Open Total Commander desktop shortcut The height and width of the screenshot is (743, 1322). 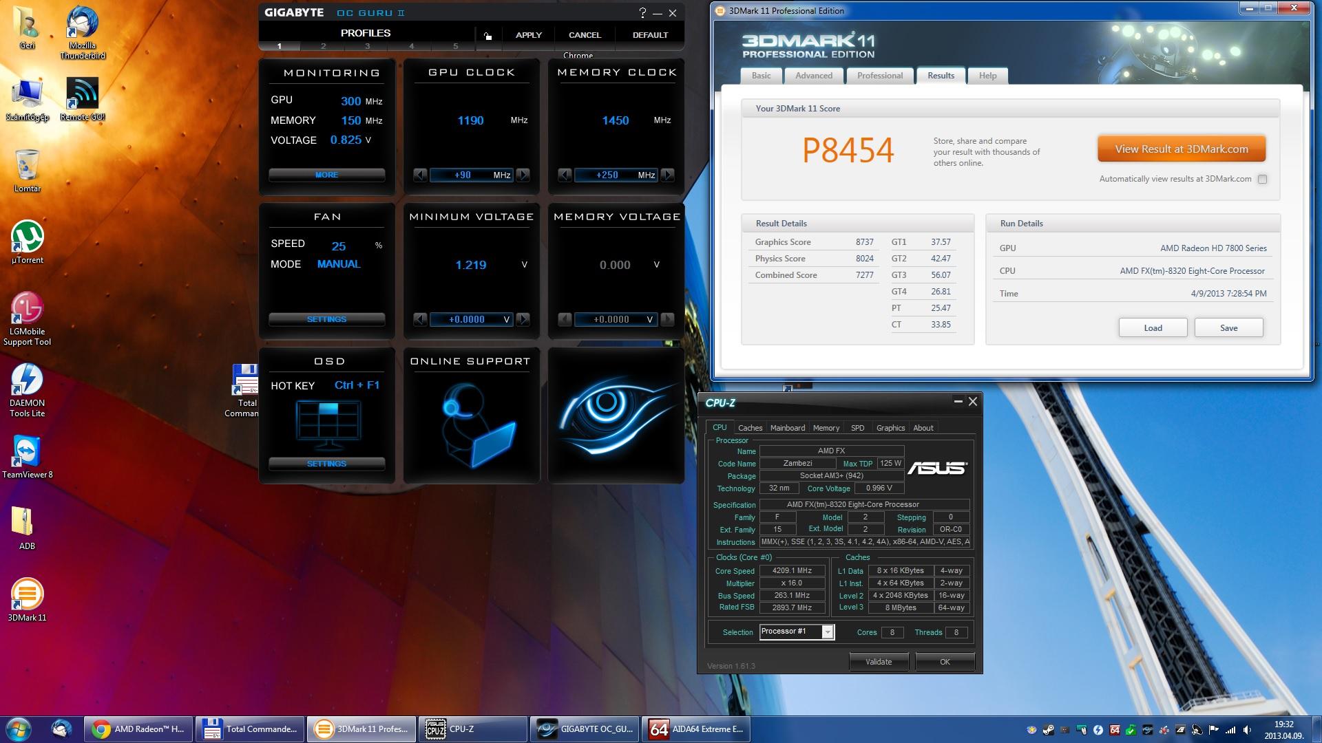(243, 390)
